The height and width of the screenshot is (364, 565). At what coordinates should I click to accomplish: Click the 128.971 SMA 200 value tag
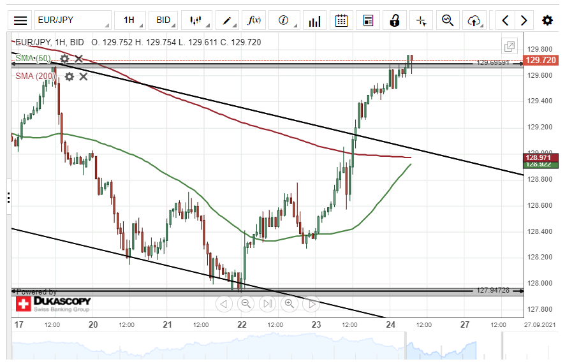pyautogui.click(x=541, y=157)
